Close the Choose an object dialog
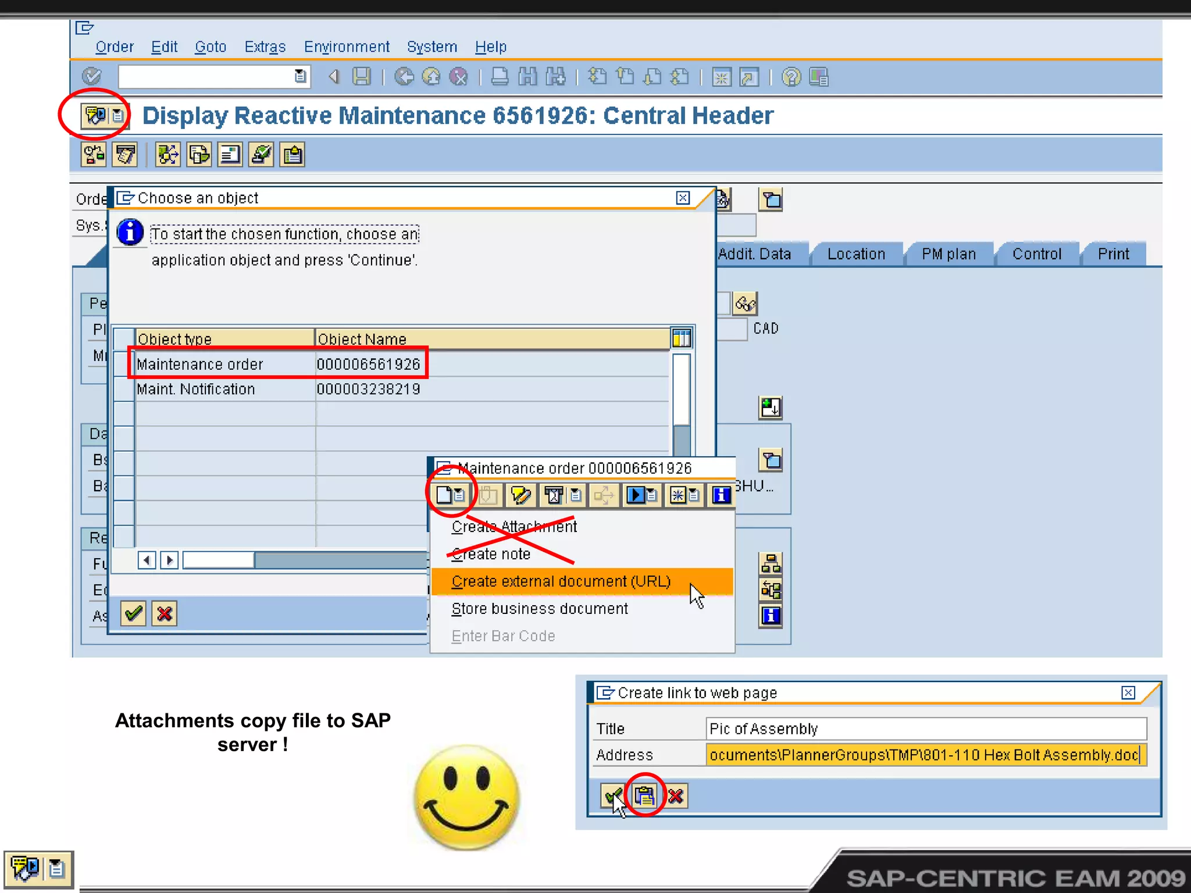The width and height of the screenshot is (1191, 893). (x=683, y=198)
